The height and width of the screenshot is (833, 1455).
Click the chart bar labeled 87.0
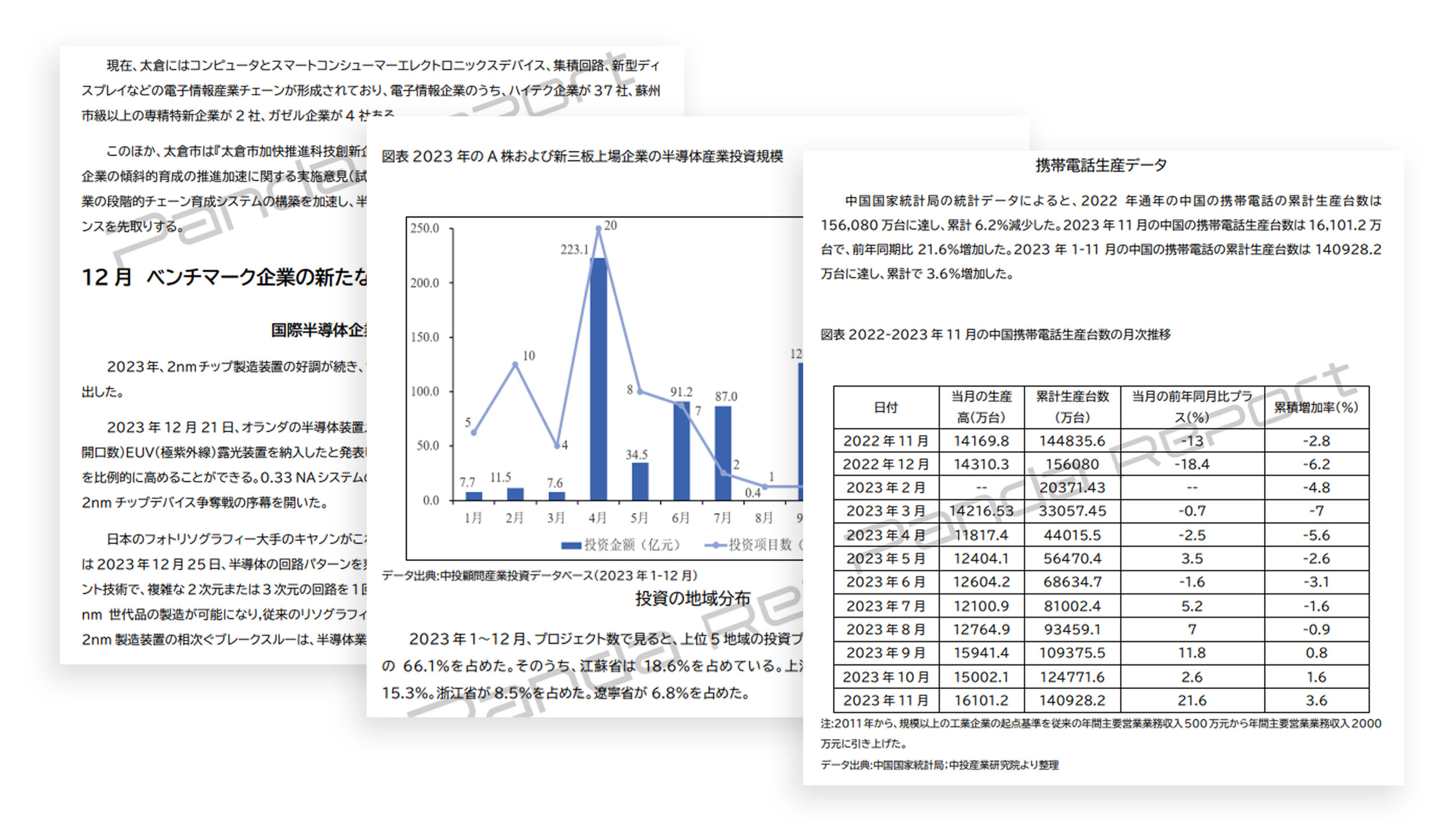pyautogui.click(x=723, y=453)
